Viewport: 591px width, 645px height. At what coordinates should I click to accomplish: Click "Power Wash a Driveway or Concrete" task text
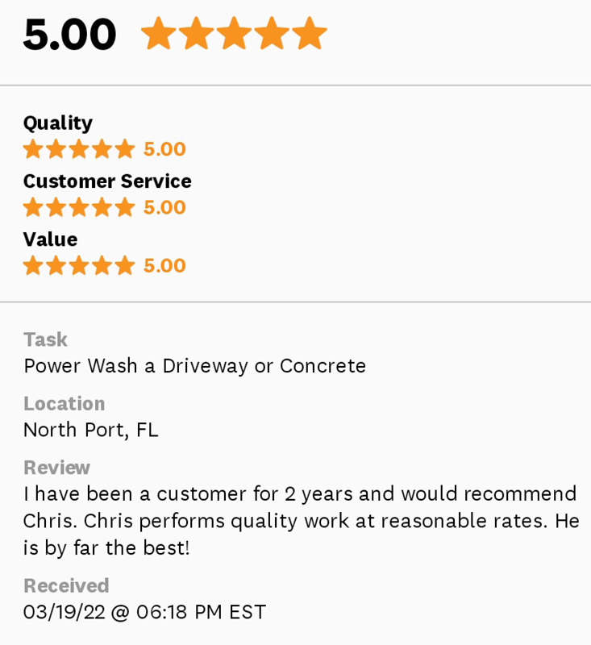tap(194, 366)
